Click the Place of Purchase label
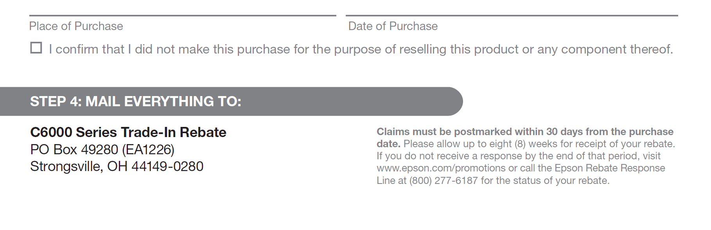Image resolution: width=711 pixels, height=230 pixels. [x=76, y=26]
